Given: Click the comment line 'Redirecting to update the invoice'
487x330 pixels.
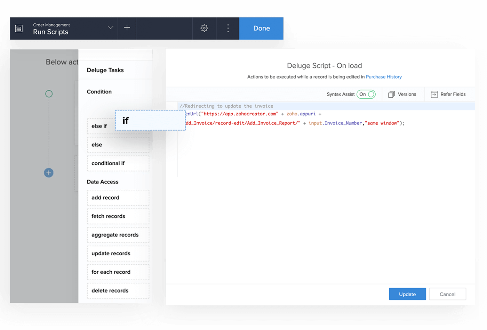Looking at the screenshot, I should pos(226,106).
